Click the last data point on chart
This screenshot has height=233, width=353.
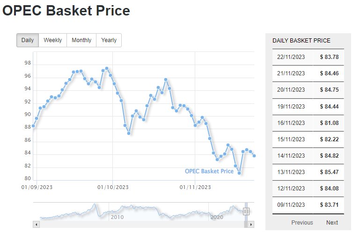254,156
